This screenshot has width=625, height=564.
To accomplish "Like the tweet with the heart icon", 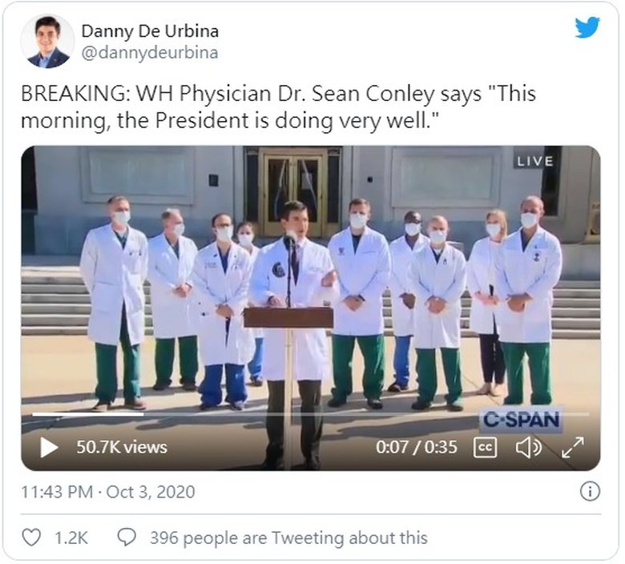I will click(x=31, y=538).
